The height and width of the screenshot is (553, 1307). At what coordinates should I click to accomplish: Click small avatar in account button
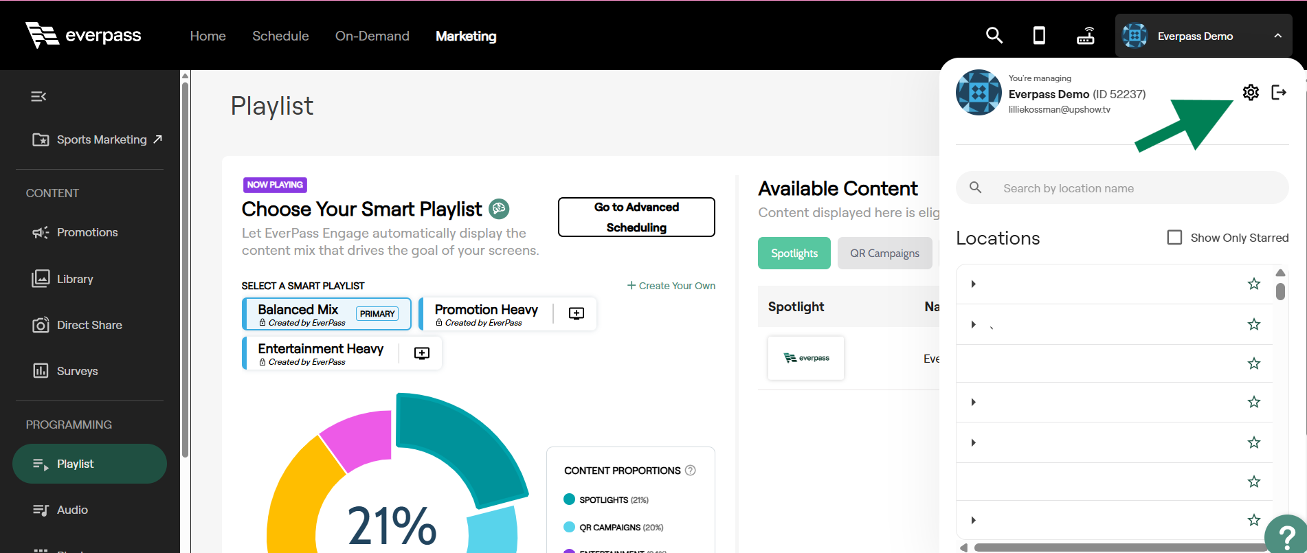1135,35
